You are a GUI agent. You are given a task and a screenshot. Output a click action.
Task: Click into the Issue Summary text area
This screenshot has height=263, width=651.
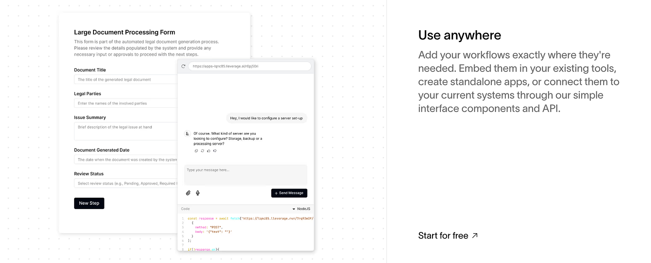[x=126, y=131]
